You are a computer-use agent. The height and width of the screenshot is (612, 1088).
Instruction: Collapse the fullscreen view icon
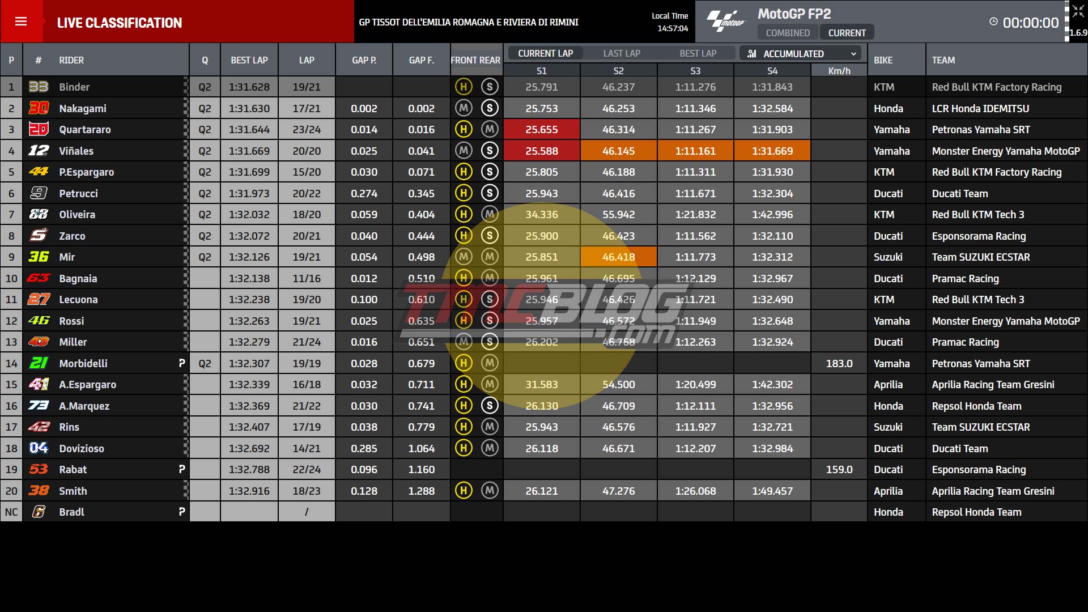click(1078, 12)
